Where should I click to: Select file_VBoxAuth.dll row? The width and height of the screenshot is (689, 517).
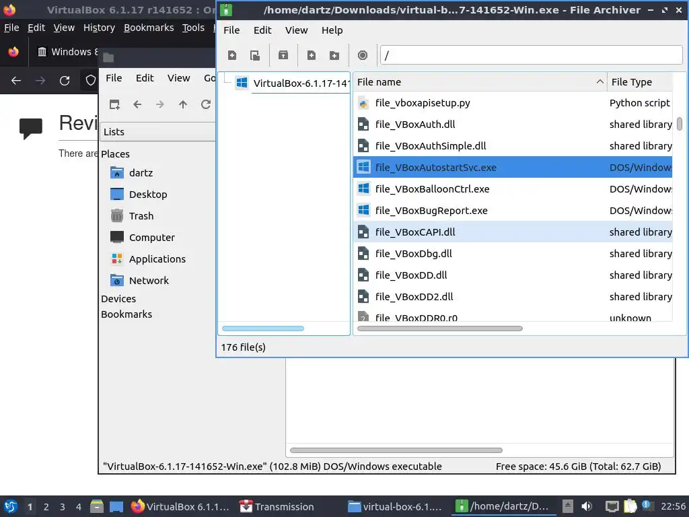click(x=513, y=125)
